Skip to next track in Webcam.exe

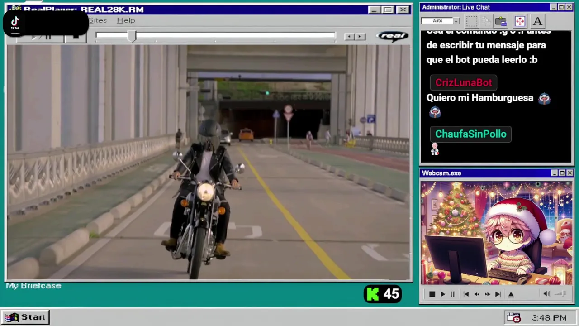(x=498, y=294)
